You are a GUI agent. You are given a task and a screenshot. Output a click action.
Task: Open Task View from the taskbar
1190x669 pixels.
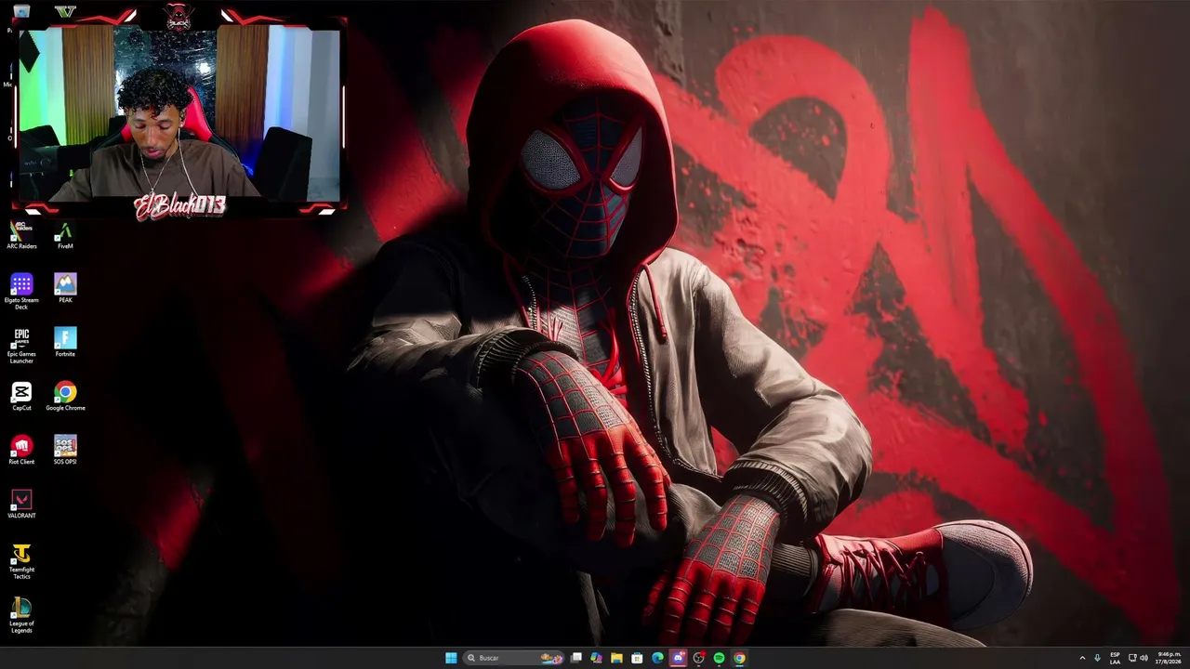pyautogui.click(x=576, y=658)
